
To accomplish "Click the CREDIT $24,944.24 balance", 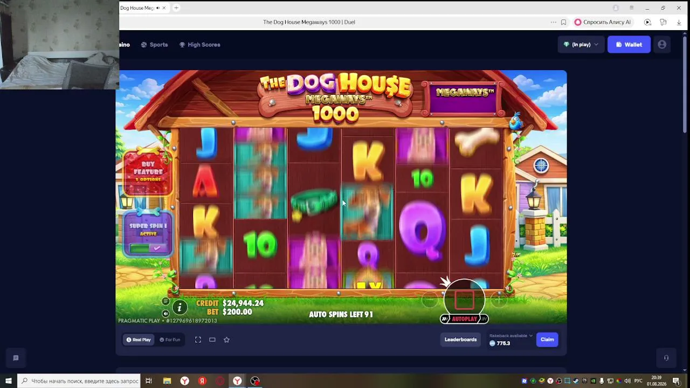I will pos(230,303).
